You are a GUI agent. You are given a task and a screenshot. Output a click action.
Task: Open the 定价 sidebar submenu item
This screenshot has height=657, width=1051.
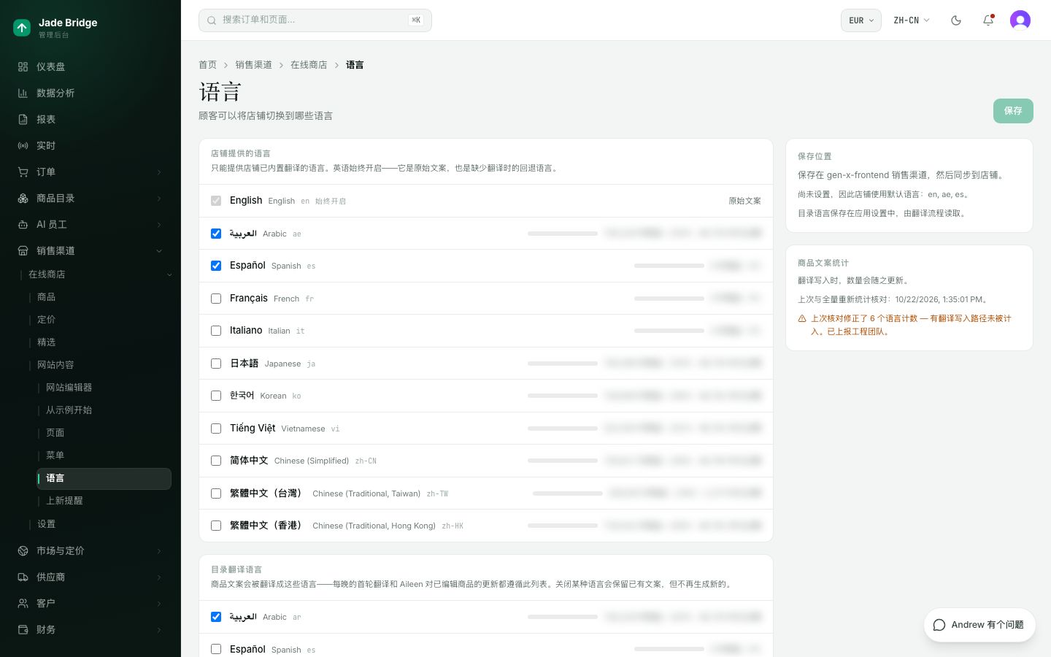47,320
